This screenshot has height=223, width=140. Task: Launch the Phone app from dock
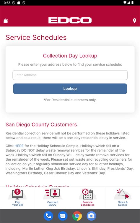point(48,216)
